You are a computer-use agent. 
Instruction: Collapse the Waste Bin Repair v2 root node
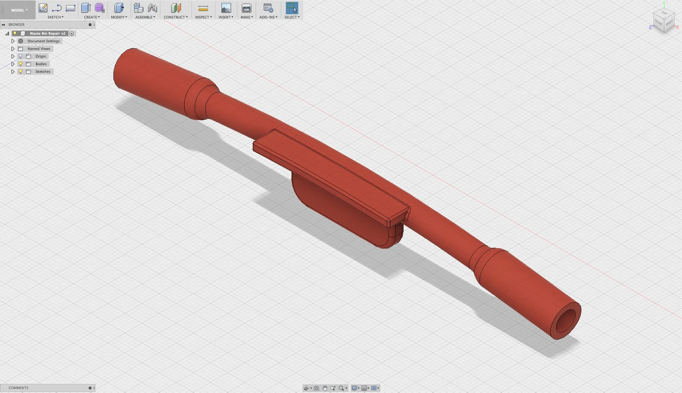7,33
